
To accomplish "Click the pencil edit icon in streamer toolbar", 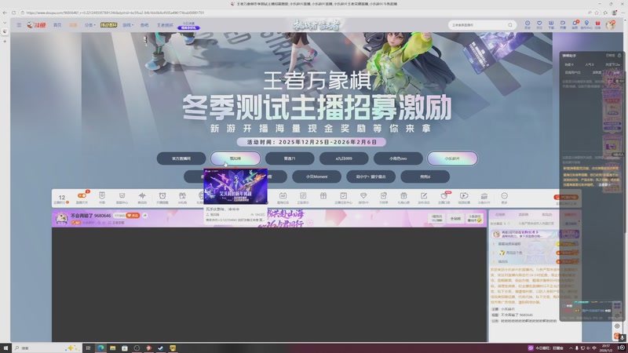I will pos(424,197).
